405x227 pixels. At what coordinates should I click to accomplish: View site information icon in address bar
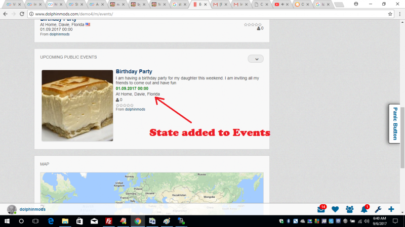(x=31, y=14)
